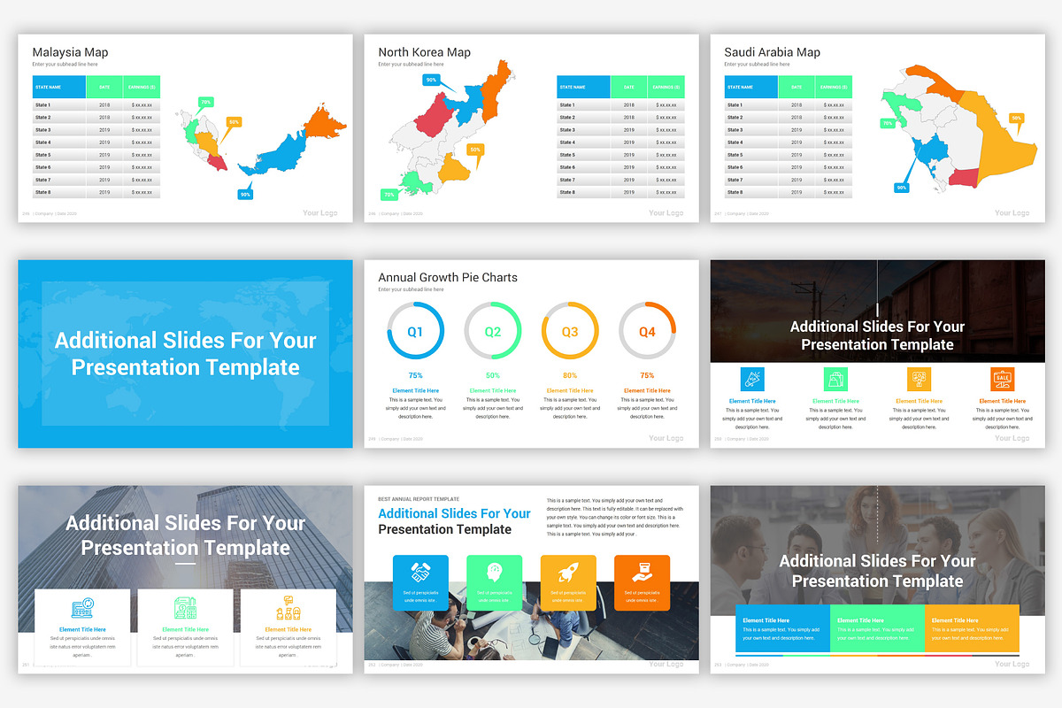Select State 2 row in Saudi Arabia table
The image size is (1062, 708).
789,117
